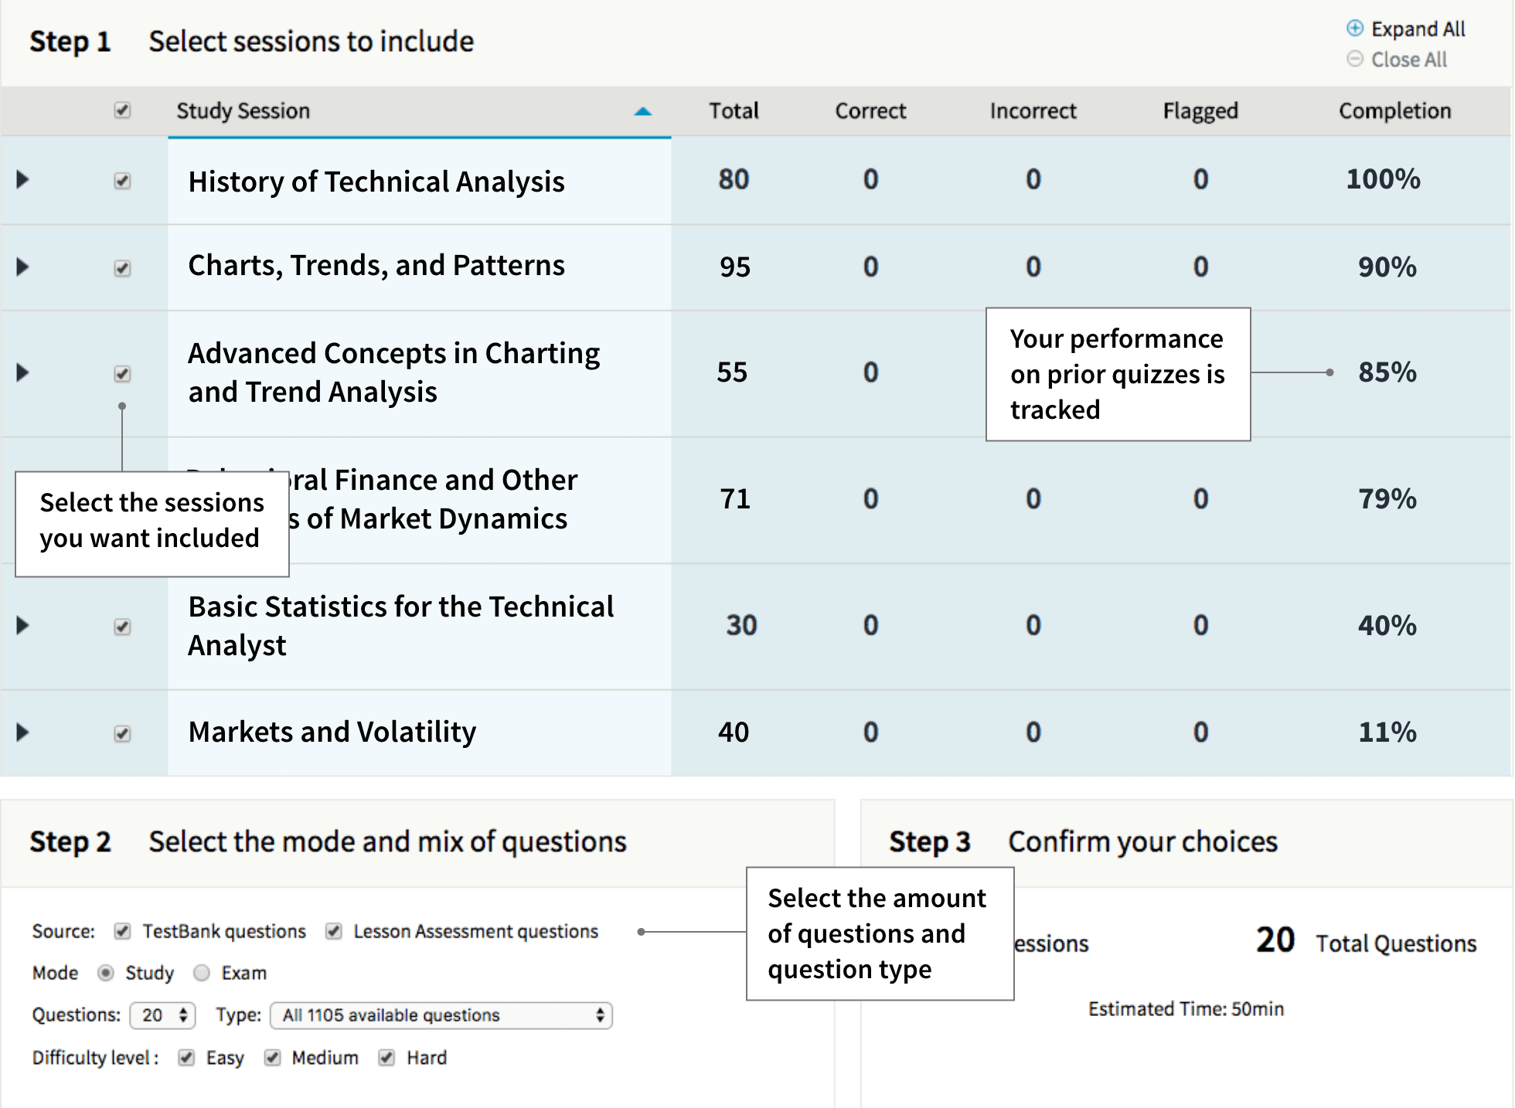Select Exam mode radio button

pos(202,973)
